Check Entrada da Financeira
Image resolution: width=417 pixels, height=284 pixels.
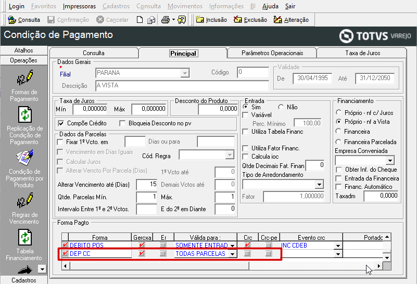339,178
